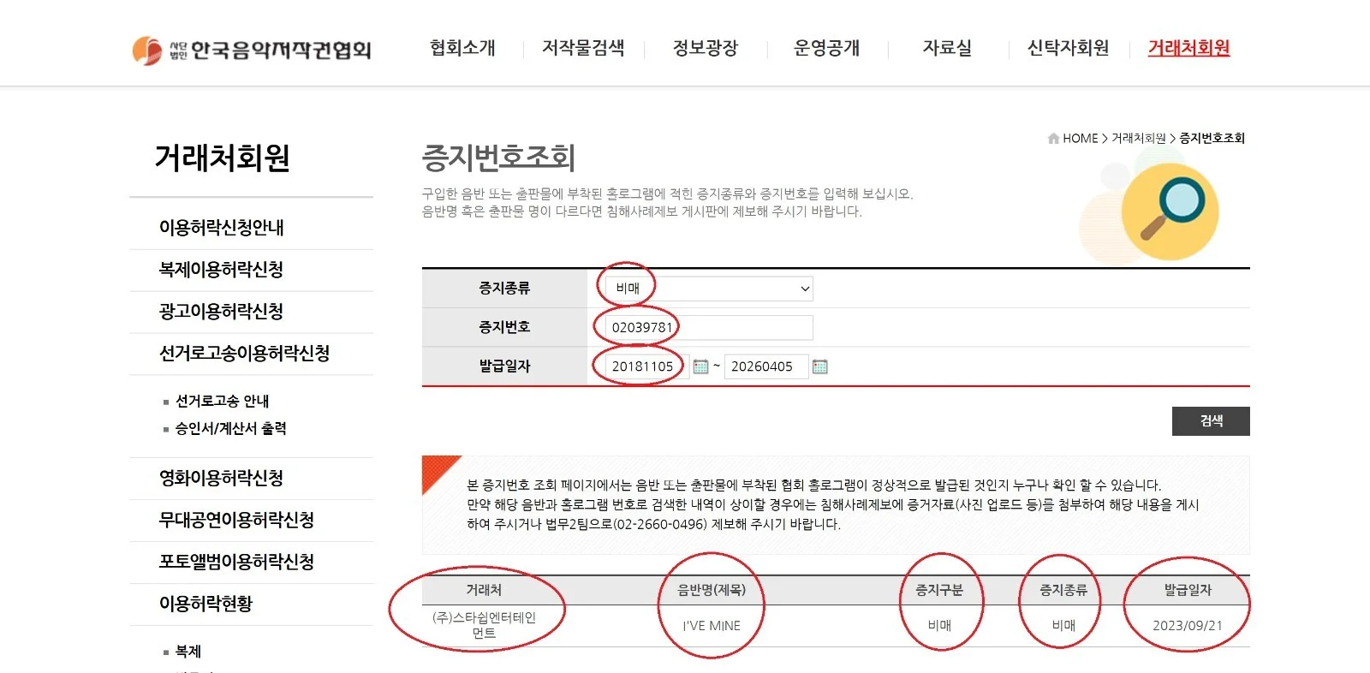Open the 저작물검색 menu
The width and height of the screenshot is (1370, 673).
click(583, 48)
